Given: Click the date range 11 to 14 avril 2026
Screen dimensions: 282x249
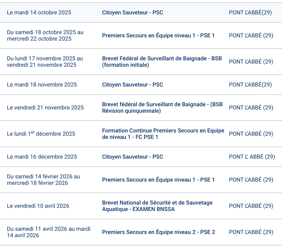Looking at the screenshot, I should [x=49, y=232].
